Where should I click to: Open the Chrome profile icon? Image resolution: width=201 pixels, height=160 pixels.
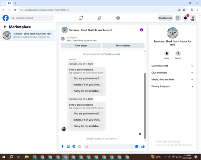click(x=192, y=10)
